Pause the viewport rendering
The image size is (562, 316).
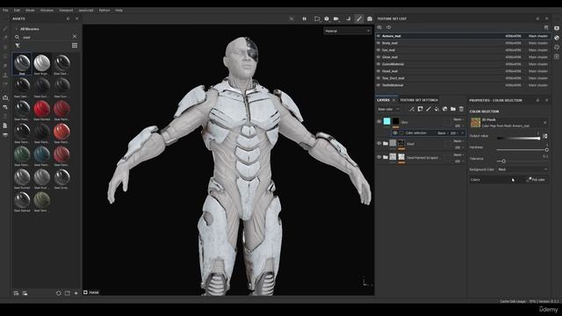(x=305, y=18)
